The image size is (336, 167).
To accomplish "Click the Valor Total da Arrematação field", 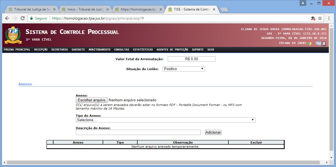I will coord(191,59).
